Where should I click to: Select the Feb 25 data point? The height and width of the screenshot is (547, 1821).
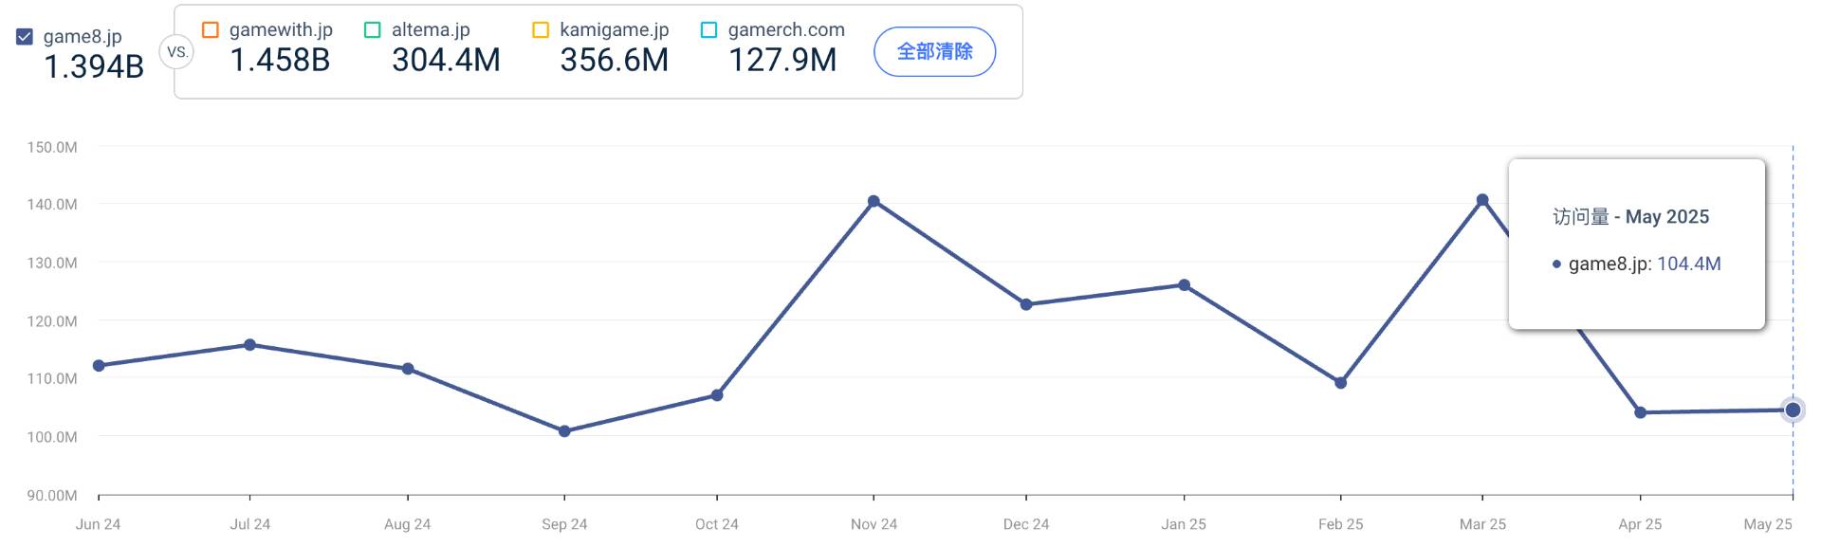pyautogui.click(x=1340, y=383)
